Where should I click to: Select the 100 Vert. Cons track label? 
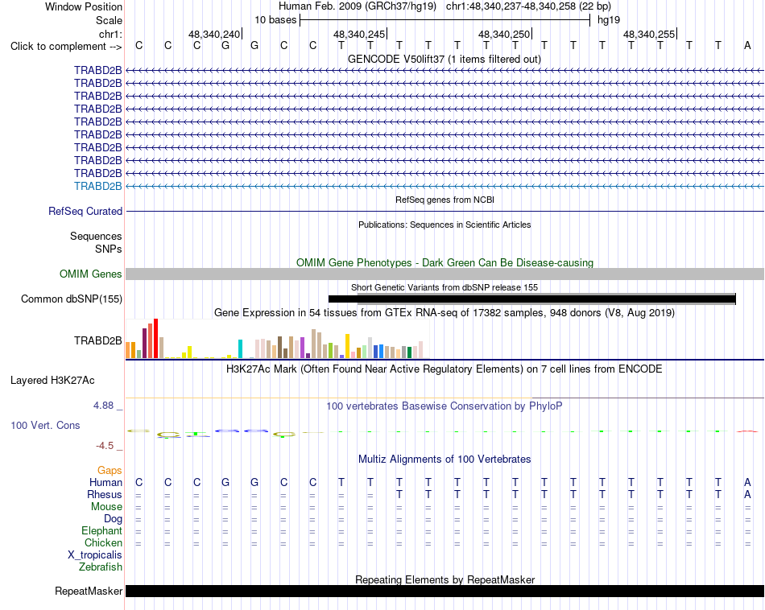click(45, 425)
